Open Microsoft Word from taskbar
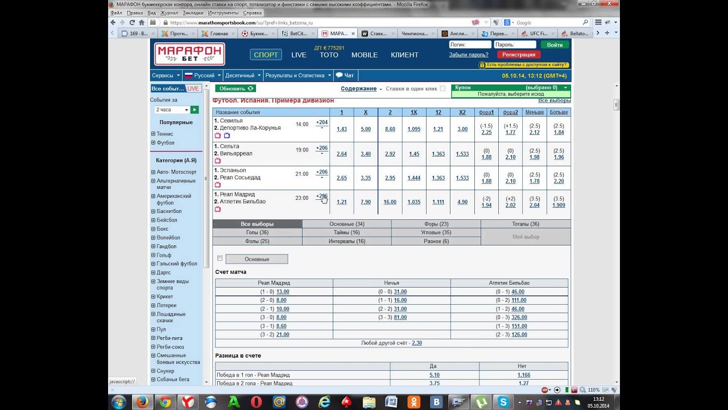This screenshot has width=728, height=410. 391,402
